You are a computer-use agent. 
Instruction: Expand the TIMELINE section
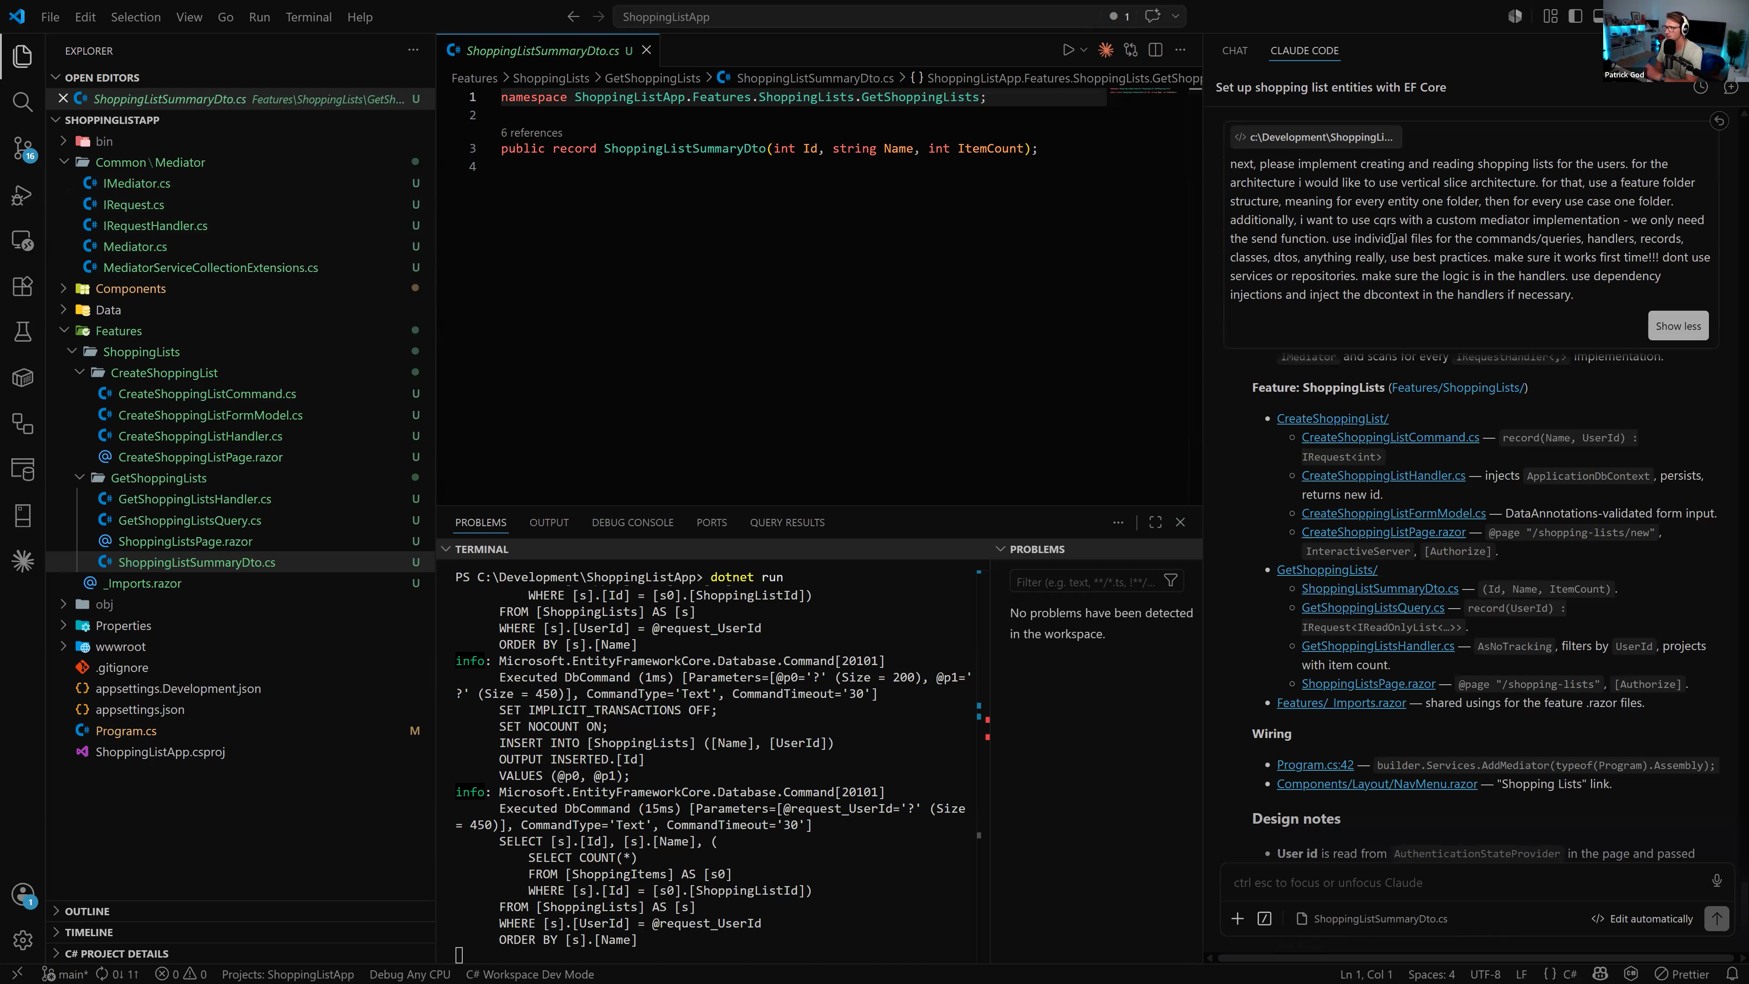click(88, 933)
